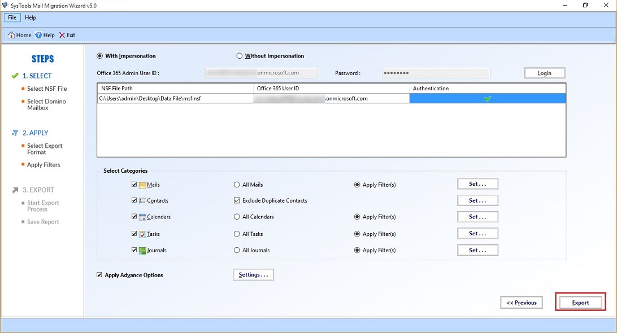This screenshot has width=617, height=333.
Task: Click the Help toolbar icon
Action: coord(38,35)
